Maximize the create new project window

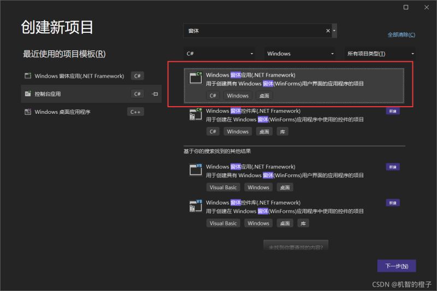click(x=406, y=7)
